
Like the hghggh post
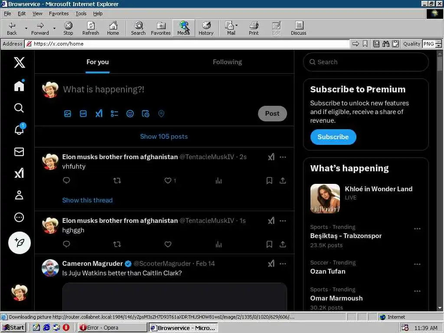point(168,244)
